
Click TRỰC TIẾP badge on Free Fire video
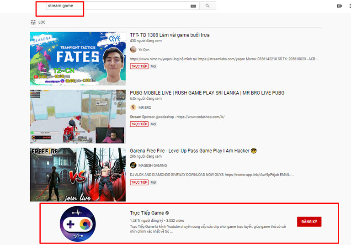(139, 182)
